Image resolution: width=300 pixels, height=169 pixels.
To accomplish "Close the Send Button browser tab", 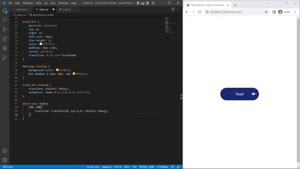I will point(228,5).
